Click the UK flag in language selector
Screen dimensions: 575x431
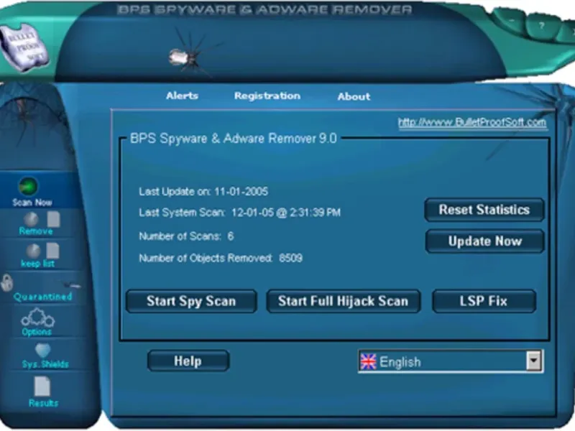point(368,362)
